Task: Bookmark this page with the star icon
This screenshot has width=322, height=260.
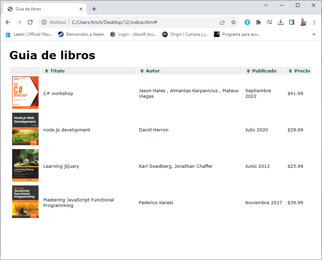Action: (x=233, y=22)
